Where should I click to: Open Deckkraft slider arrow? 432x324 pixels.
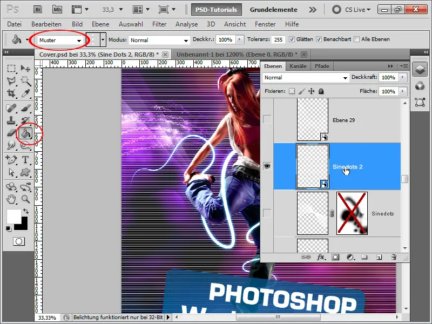(x=403, y=77)
